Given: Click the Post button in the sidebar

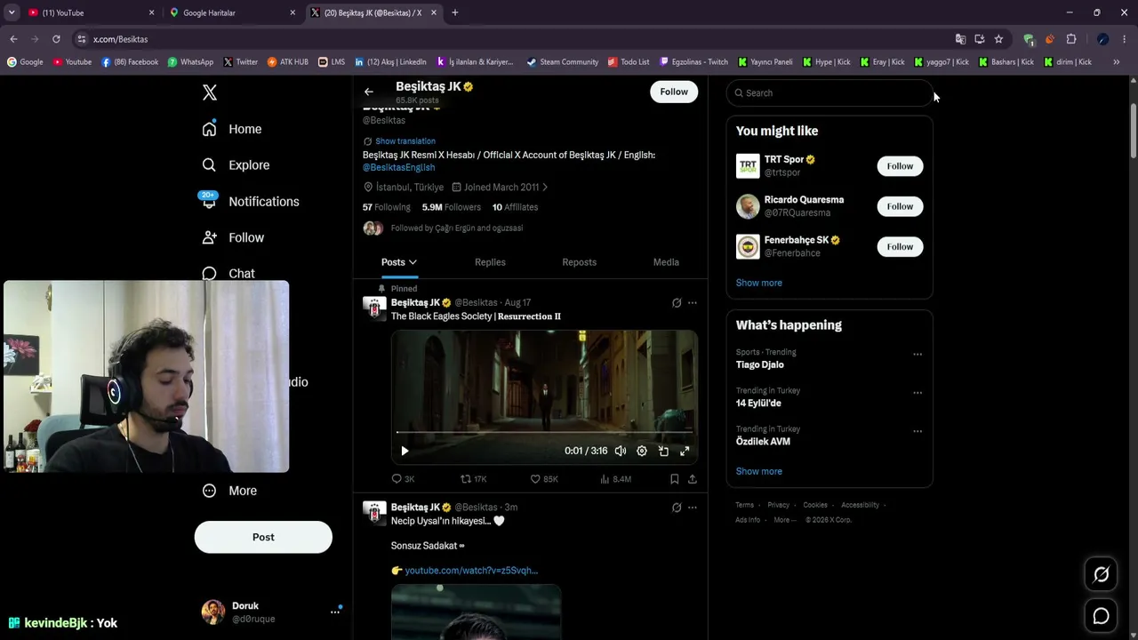Looking at the screenshot, I should pos(263,537).
